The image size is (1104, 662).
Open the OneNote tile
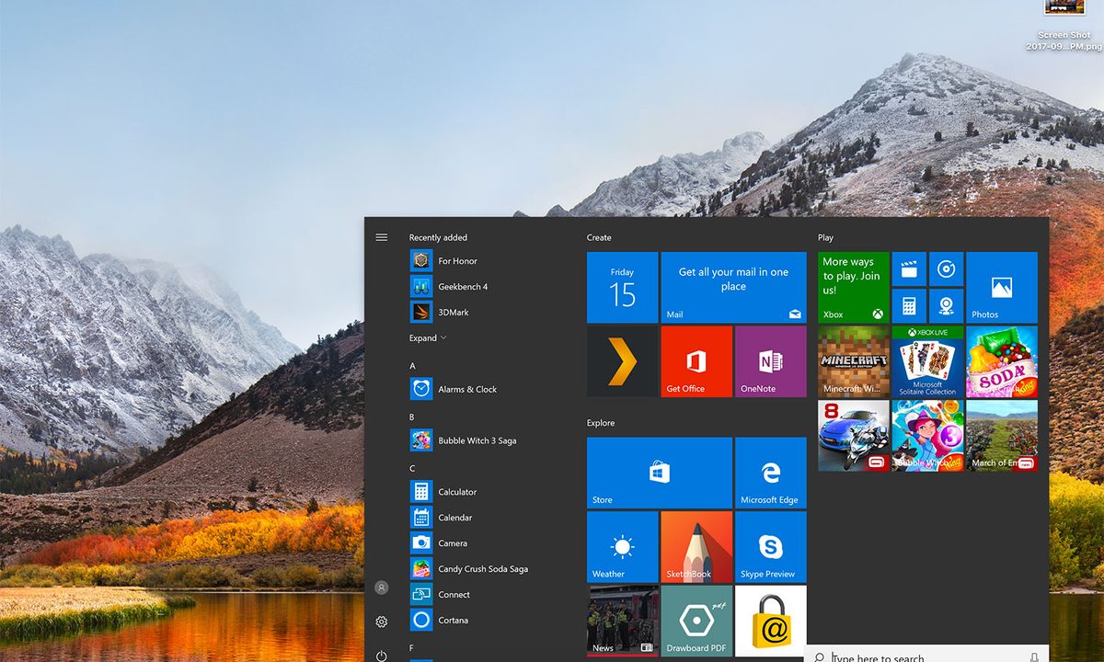(771, 361)
